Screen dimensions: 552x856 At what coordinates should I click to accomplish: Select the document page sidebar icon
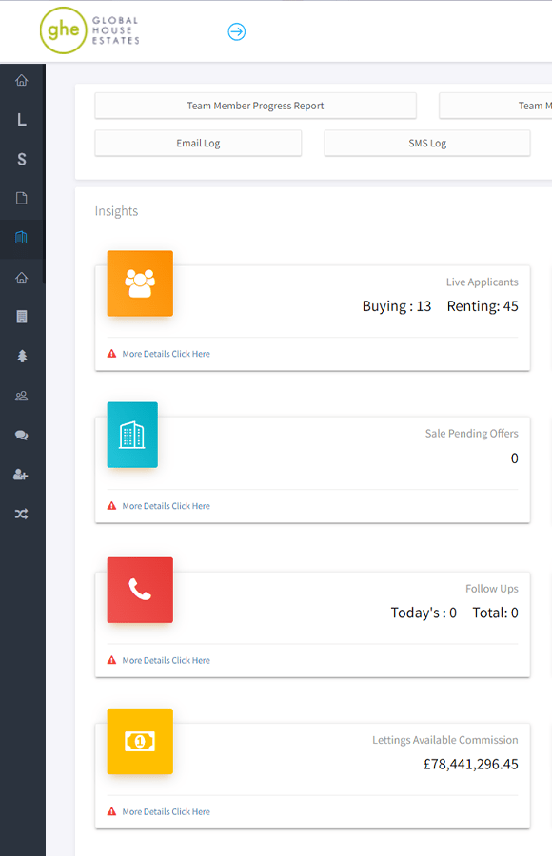pos(21,198)
